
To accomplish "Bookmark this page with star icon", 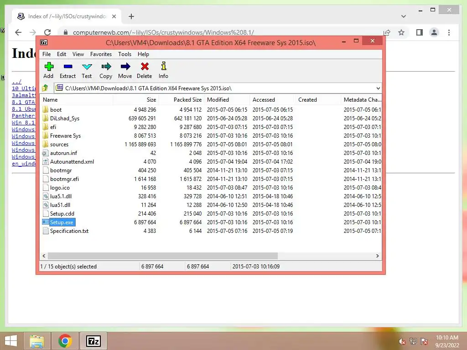I will click(x=401, y=32).
